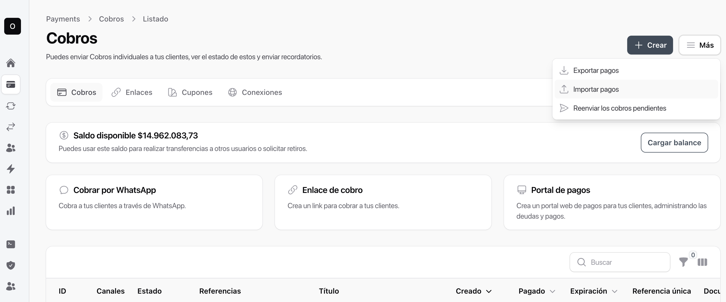Open the developer terminal icon
Viewport: 726px width, 302px height.
tap(11, 244)
